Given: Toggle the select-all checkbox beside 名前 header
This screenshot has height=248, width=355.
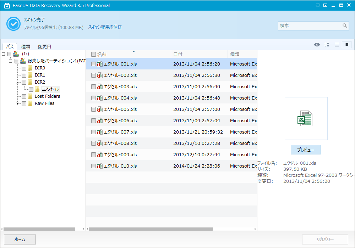Looking at the screenshot, I should 93,55.
